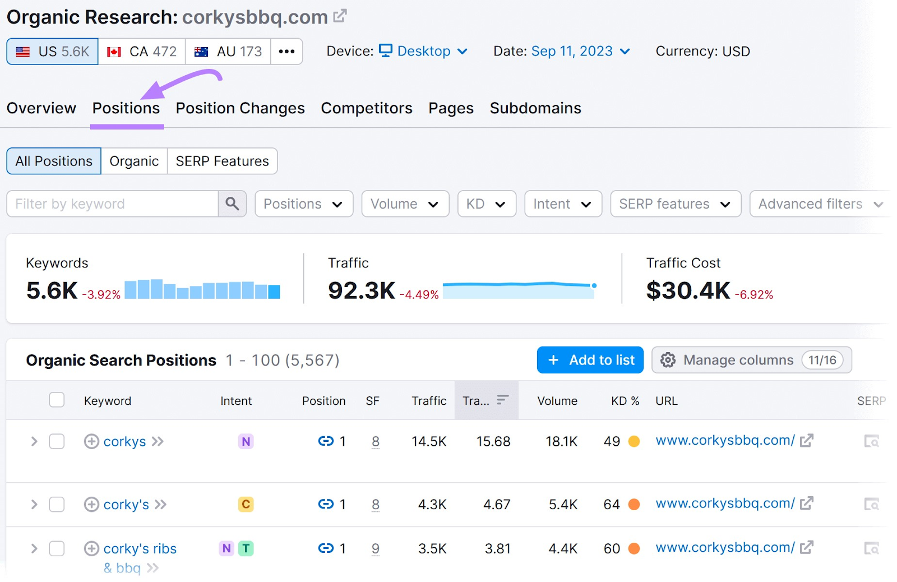Click the Keywords trend bar chart
The width and height of the screenshot is (897, 582).
[x=202, y=289]
